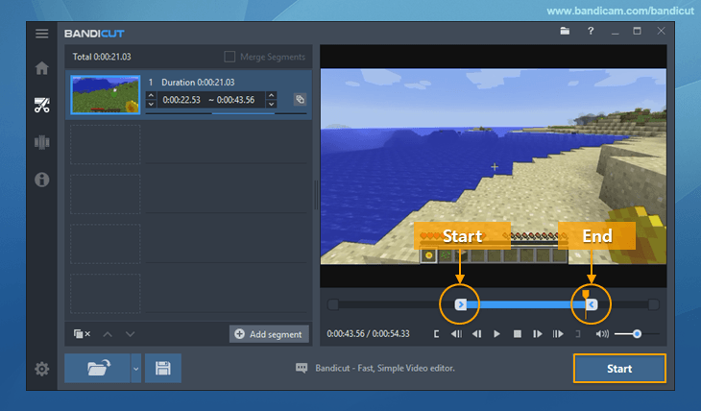Play the video
701x411 pixels.
click(496, 334)
